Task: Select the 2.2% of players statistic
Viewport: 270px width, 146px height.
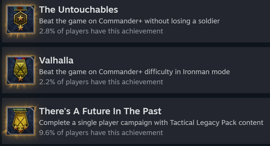Action: pyautogui.click(x=101, y=82)
